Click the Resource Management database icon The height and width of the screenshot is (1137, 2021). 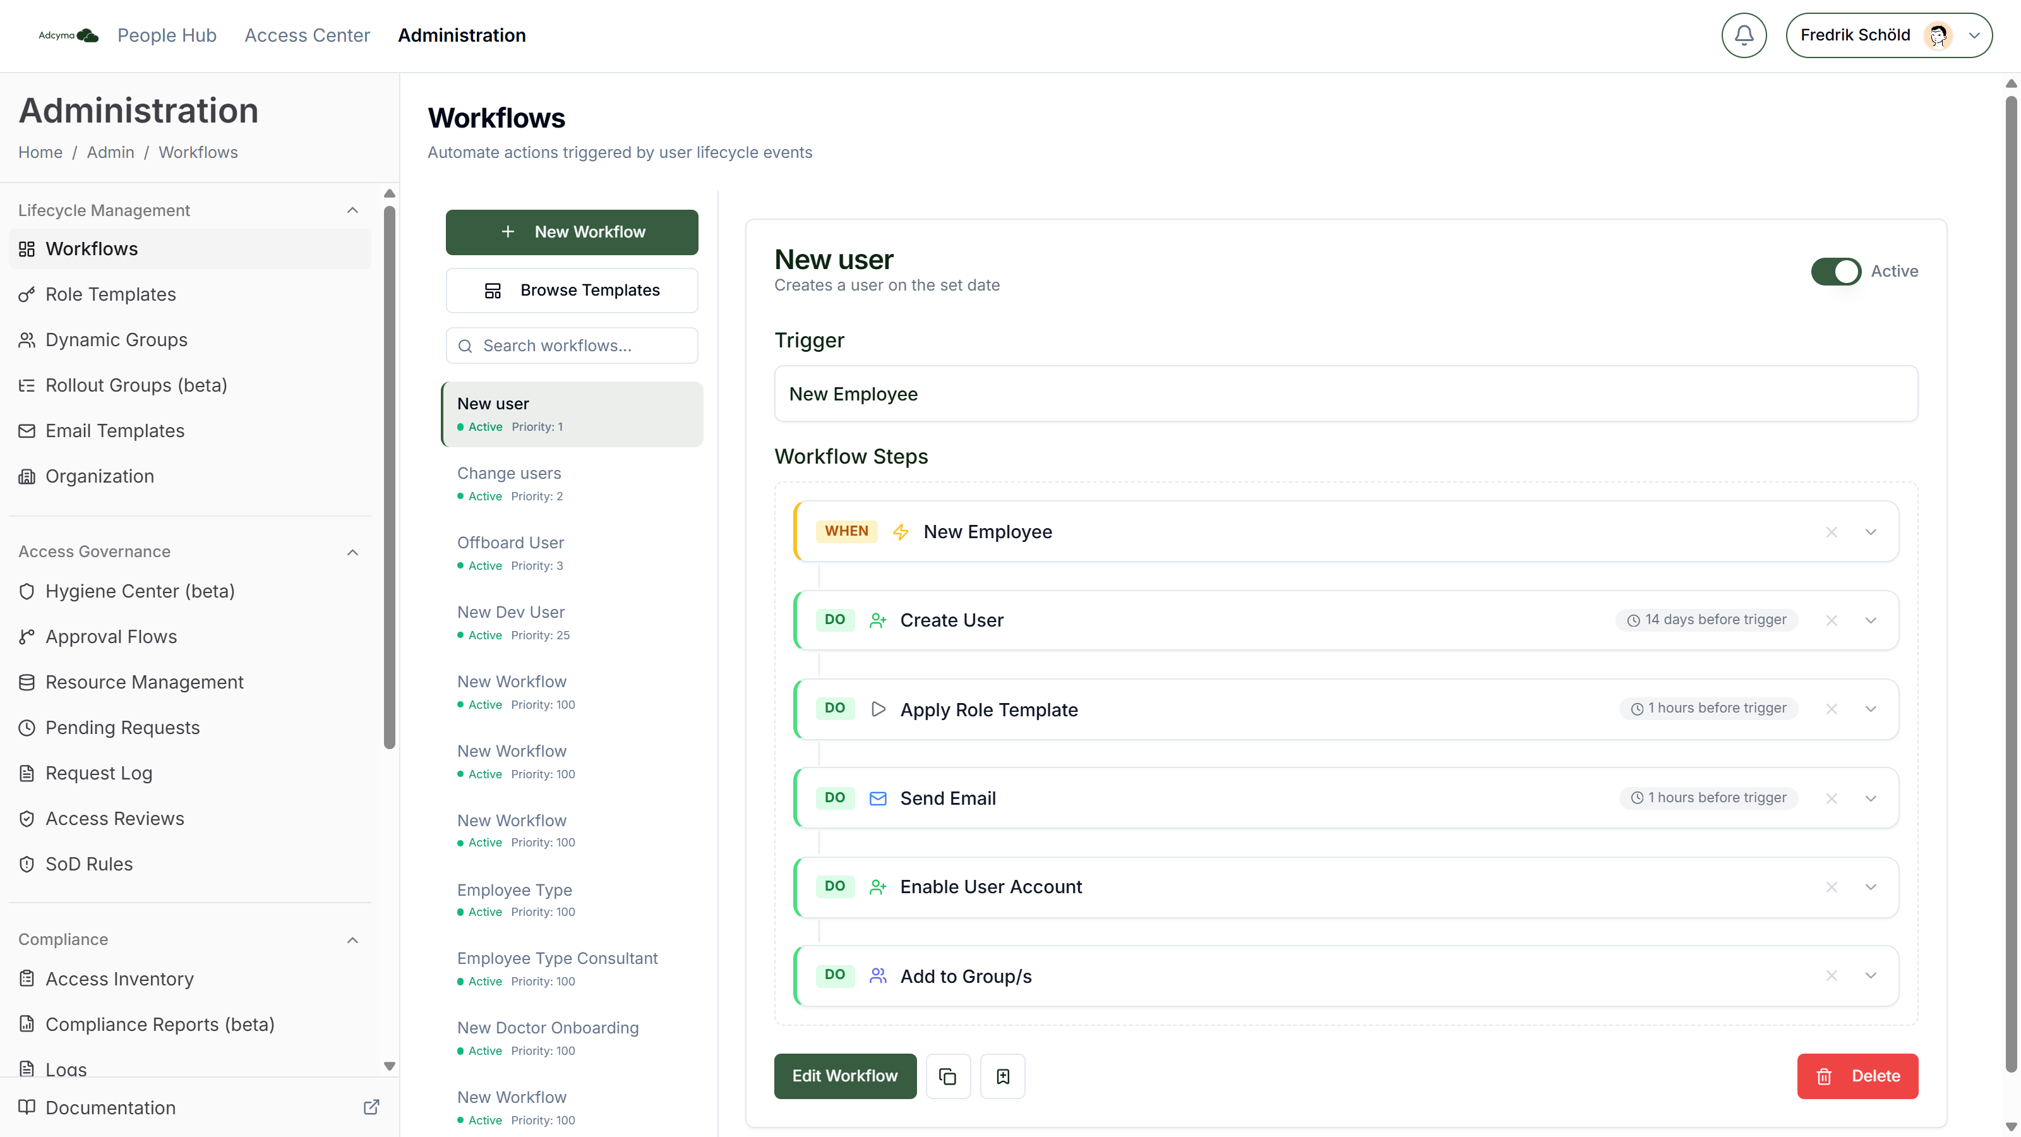click(27, 682)
